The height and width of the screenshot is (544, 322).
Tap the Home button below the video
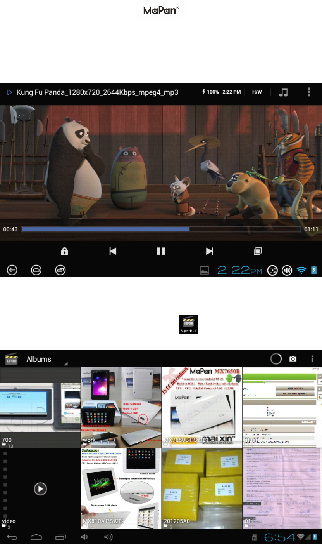click(x=36, y=270)
